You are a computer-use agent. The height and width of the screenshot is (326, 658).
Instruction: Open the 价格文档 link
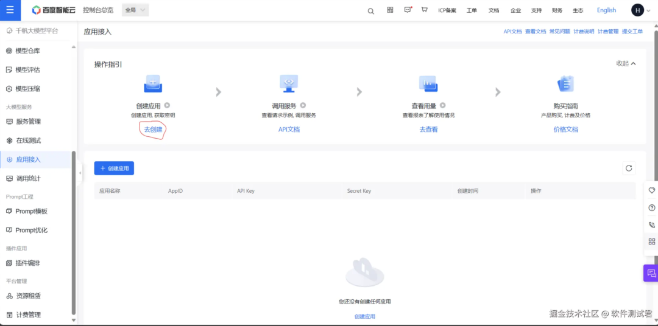pos(565,130)
